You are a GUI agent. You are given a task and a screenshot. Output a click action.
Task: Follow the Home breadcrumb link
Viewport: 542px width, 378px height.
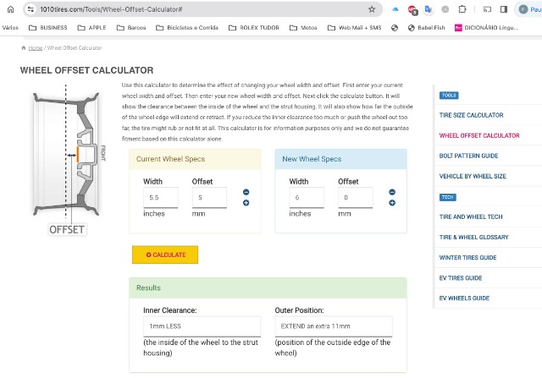pyautogui.click(x=35, y=48)
